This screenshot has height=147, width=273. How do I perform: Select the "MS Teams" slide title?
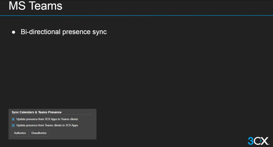pos(35,6)
